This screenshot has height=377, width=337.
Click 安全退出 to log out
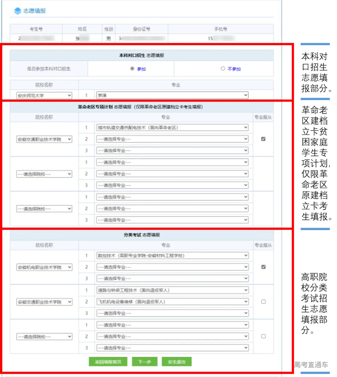tap(177, 361)
